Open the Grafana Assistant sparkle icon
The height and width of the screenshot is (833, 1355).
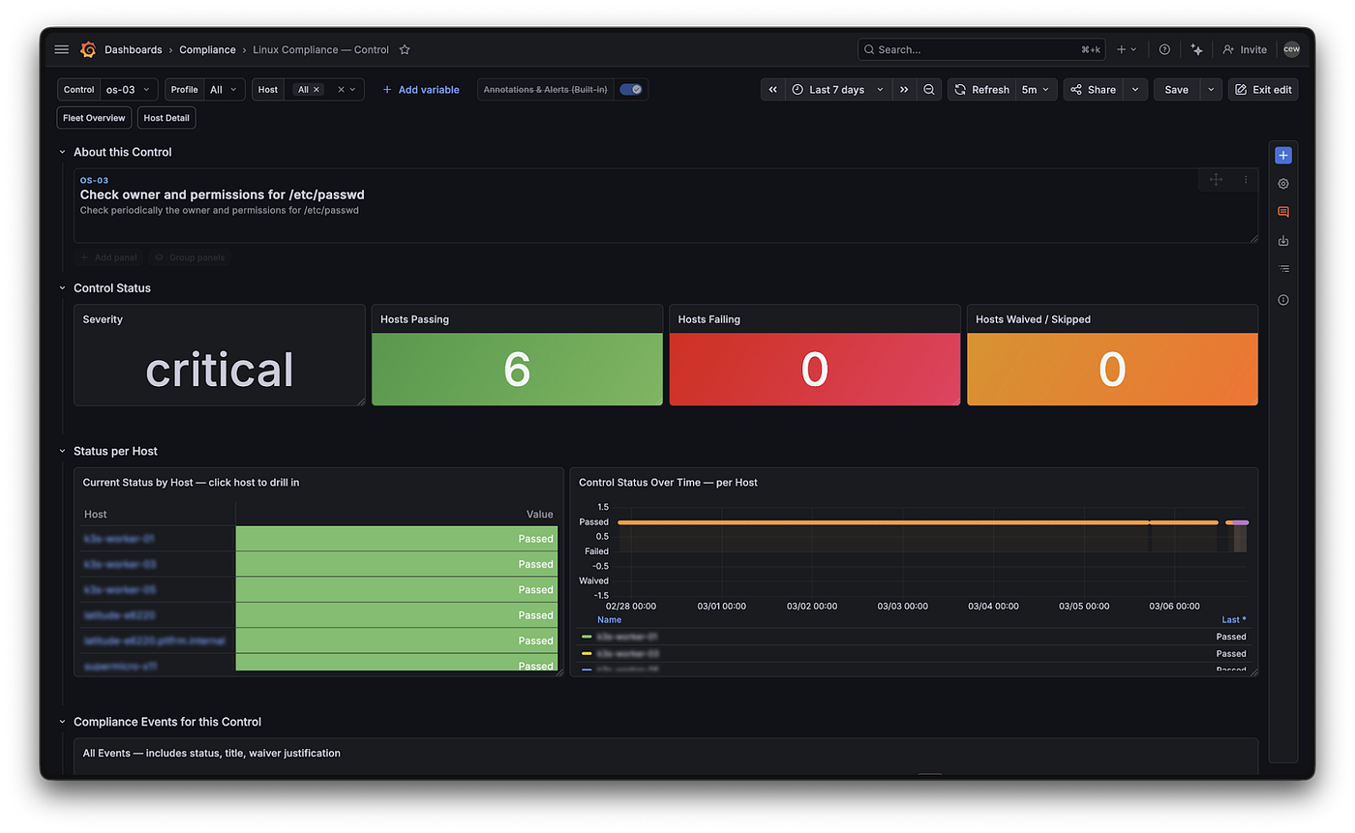point(1197,49)
